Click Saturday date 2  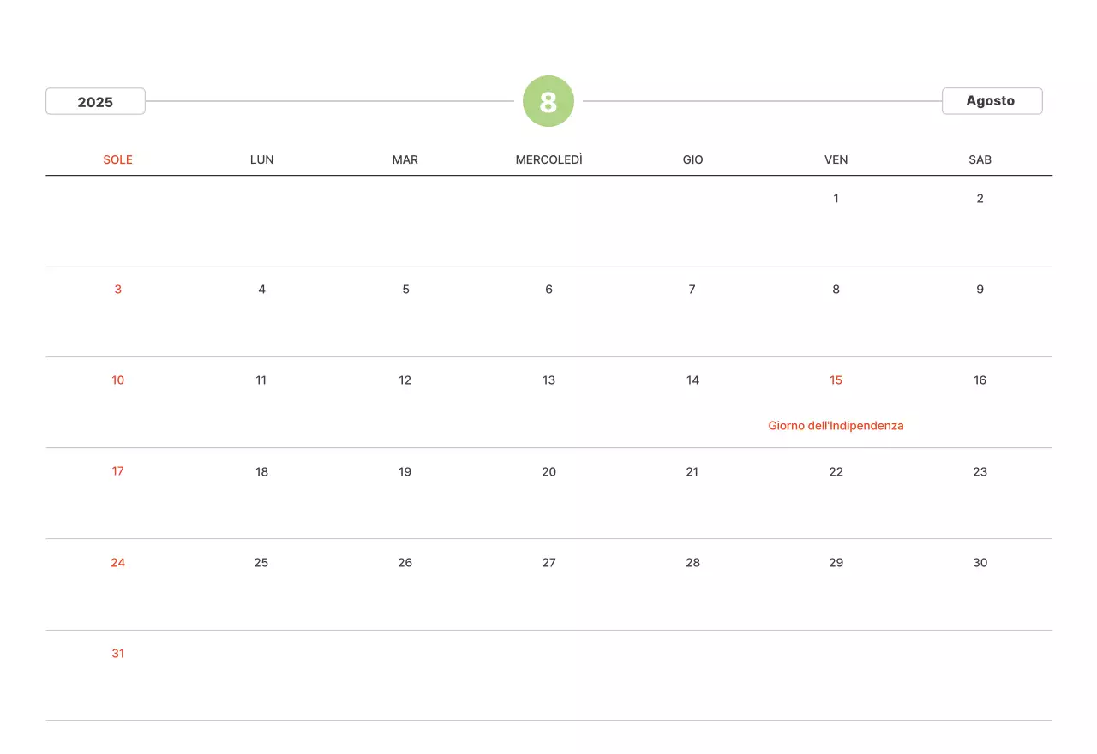pyautogui.click(x=980, y=199)
